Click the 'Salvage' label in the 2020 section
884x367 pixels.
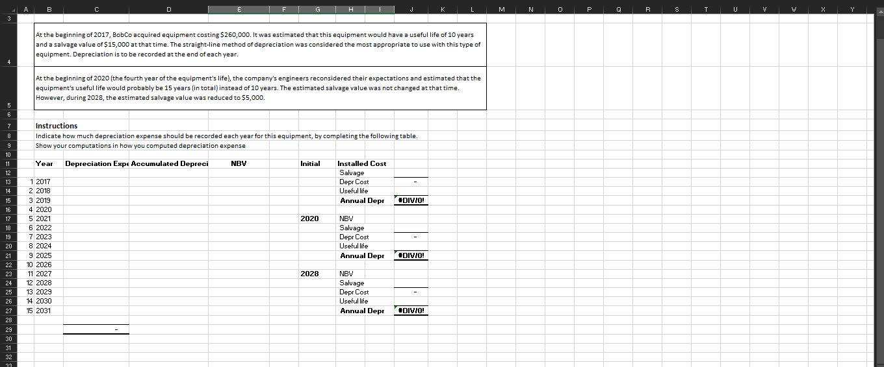(352, 228)
